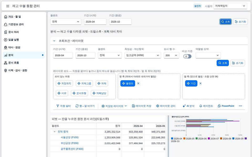Collapse the 조회조건 · 레이아웃 panel

pos(54,41)
